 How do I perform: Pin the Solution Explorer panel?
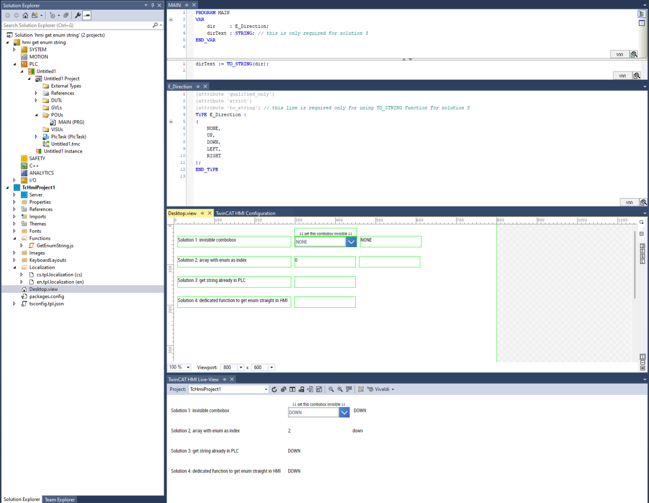click(153, 5)
